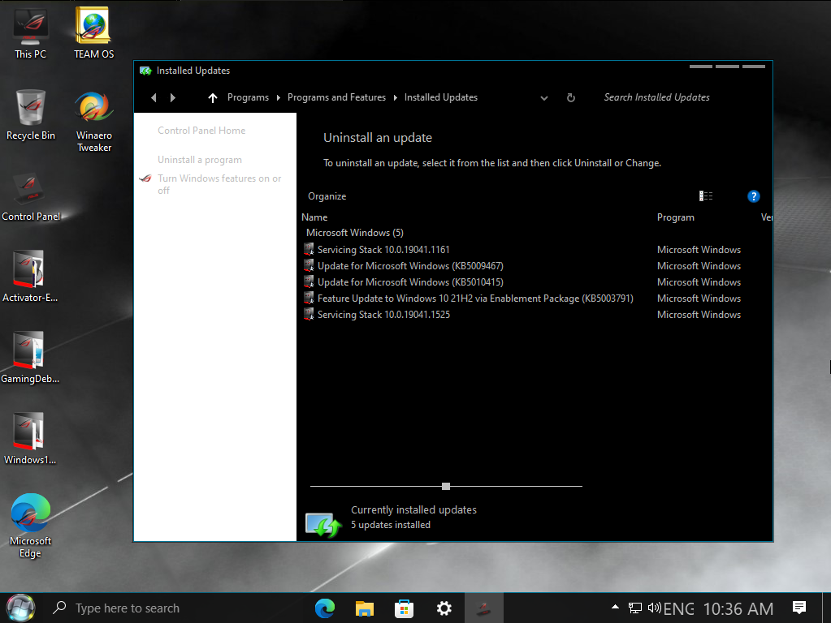Sort updates by Name column
The image size is (831, 623).
[x=314, y=217]
